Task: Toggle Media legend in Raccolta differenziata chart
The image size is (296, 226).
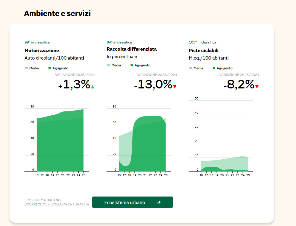Action: pos(114,65)
